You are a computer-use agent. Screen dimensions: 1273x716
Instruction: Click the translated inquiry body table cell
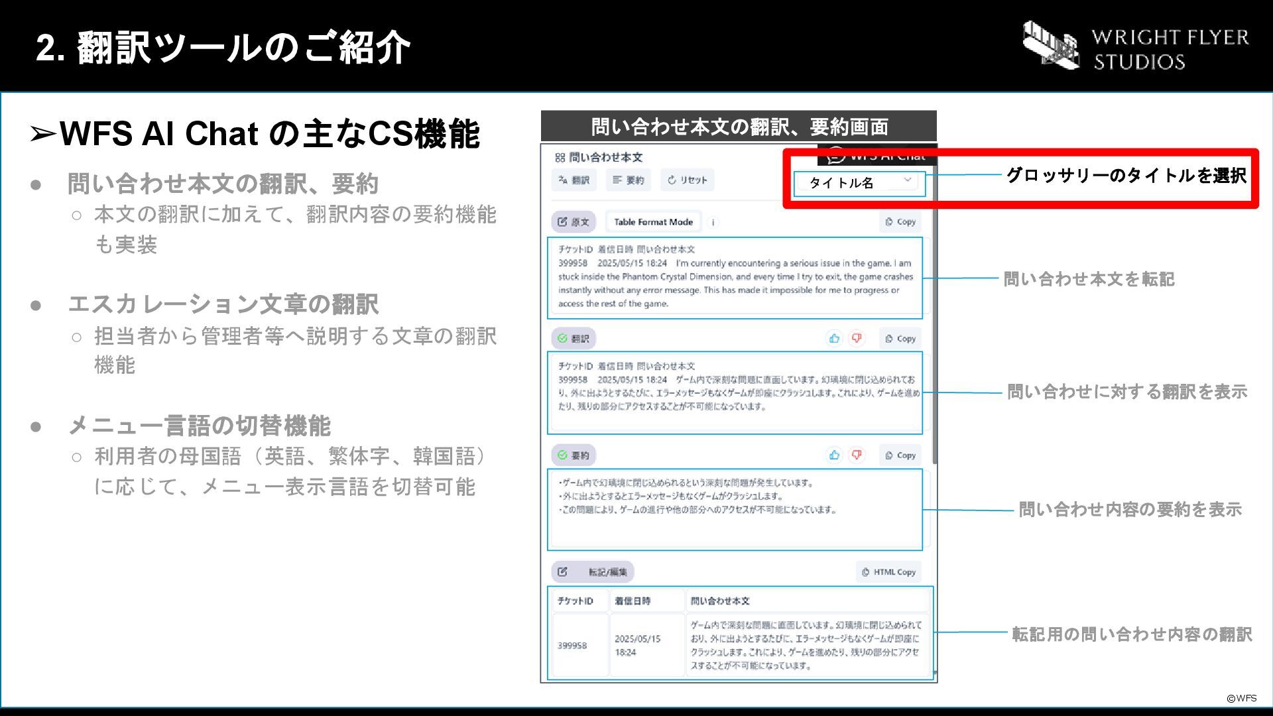(x=807, y=645)
